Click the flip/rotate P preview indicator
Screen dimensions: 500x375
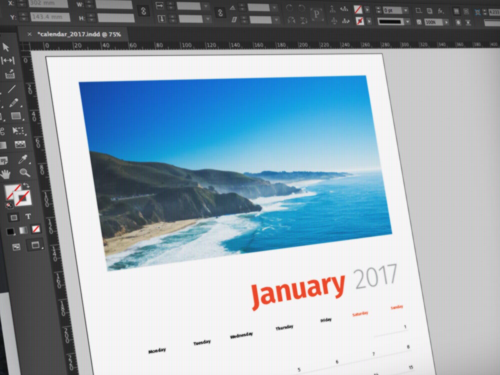tap(317, 14)
